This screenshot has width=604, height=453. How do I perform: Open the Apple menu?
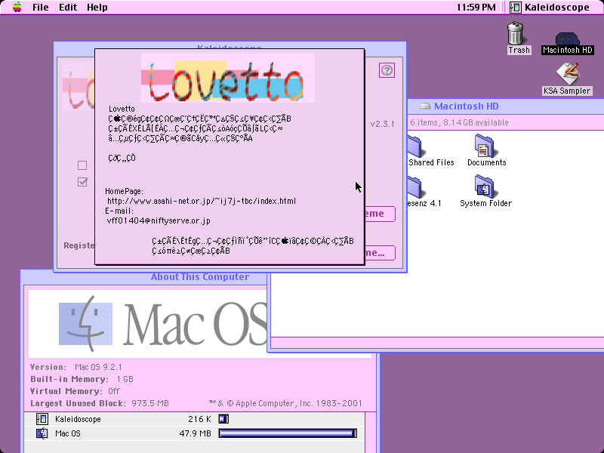coord(17,7)
